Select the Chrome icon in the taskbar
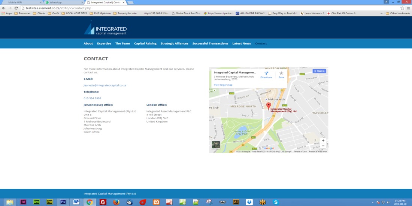This screenshot has width=412, height=206. tap(90, 202)
